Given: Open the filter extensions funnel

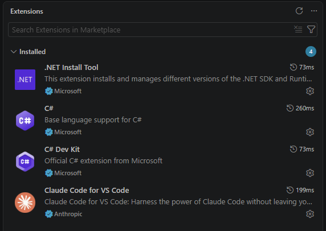Looking at the screenshot, I should coord(311,29).
